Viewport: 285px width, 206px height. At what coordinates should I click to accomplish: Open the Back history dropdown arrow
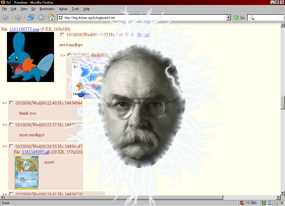pyautogui.click(x=11, y=18)
